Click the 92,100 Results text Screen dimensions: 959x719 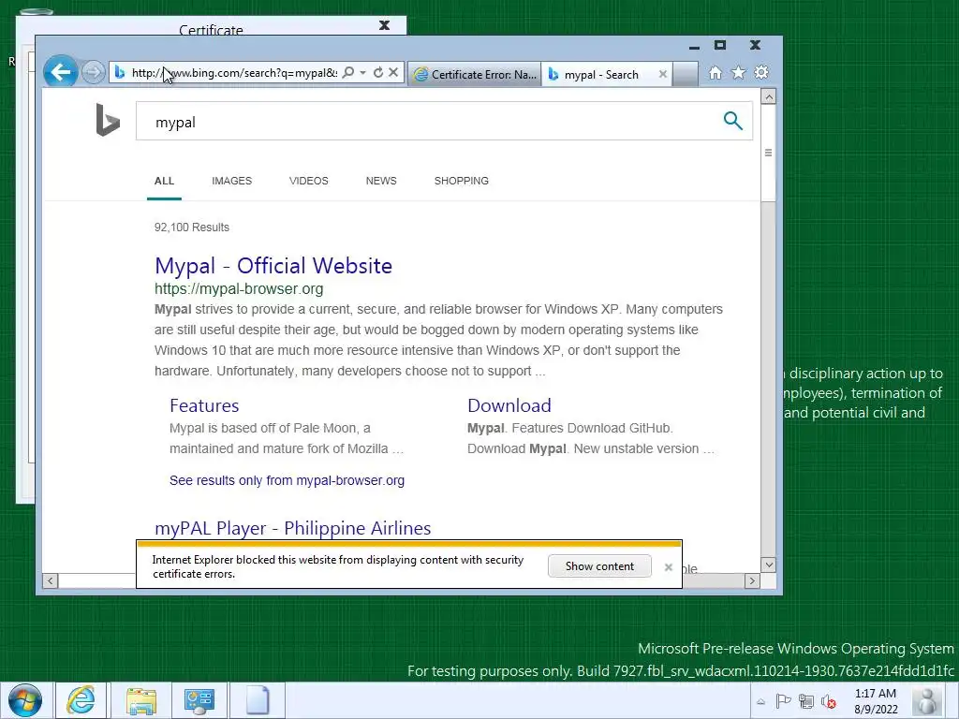[x=191, y=227]
